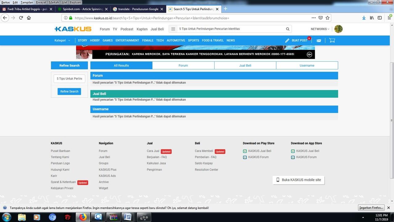Open Cara Jual footer link

point(153,151)
